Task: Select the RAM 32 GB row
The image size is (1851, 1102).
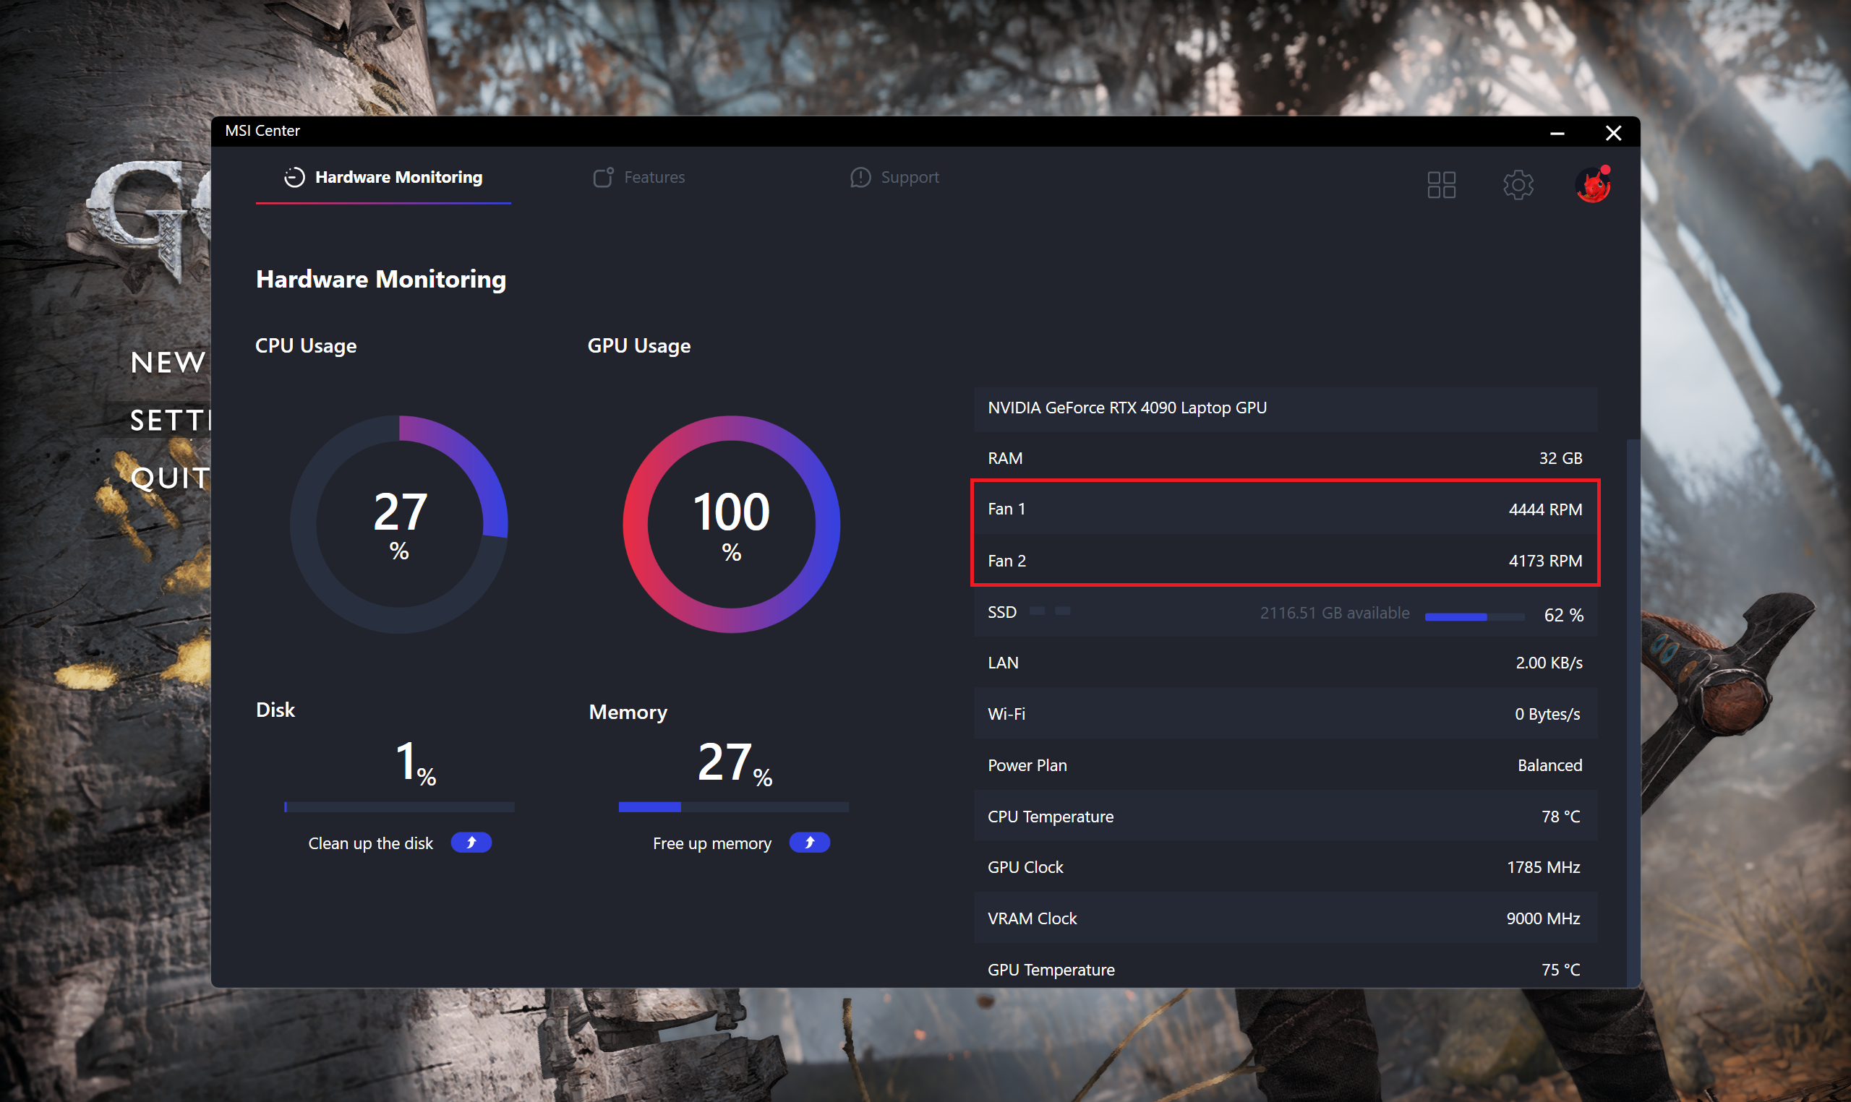Action: [1285, 458]
